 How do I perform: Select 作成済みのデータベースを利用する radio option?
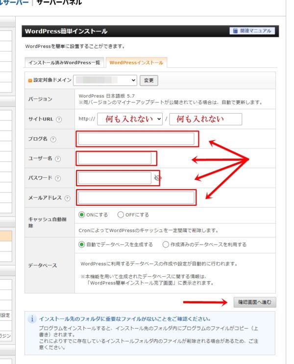tap(166, 244)
